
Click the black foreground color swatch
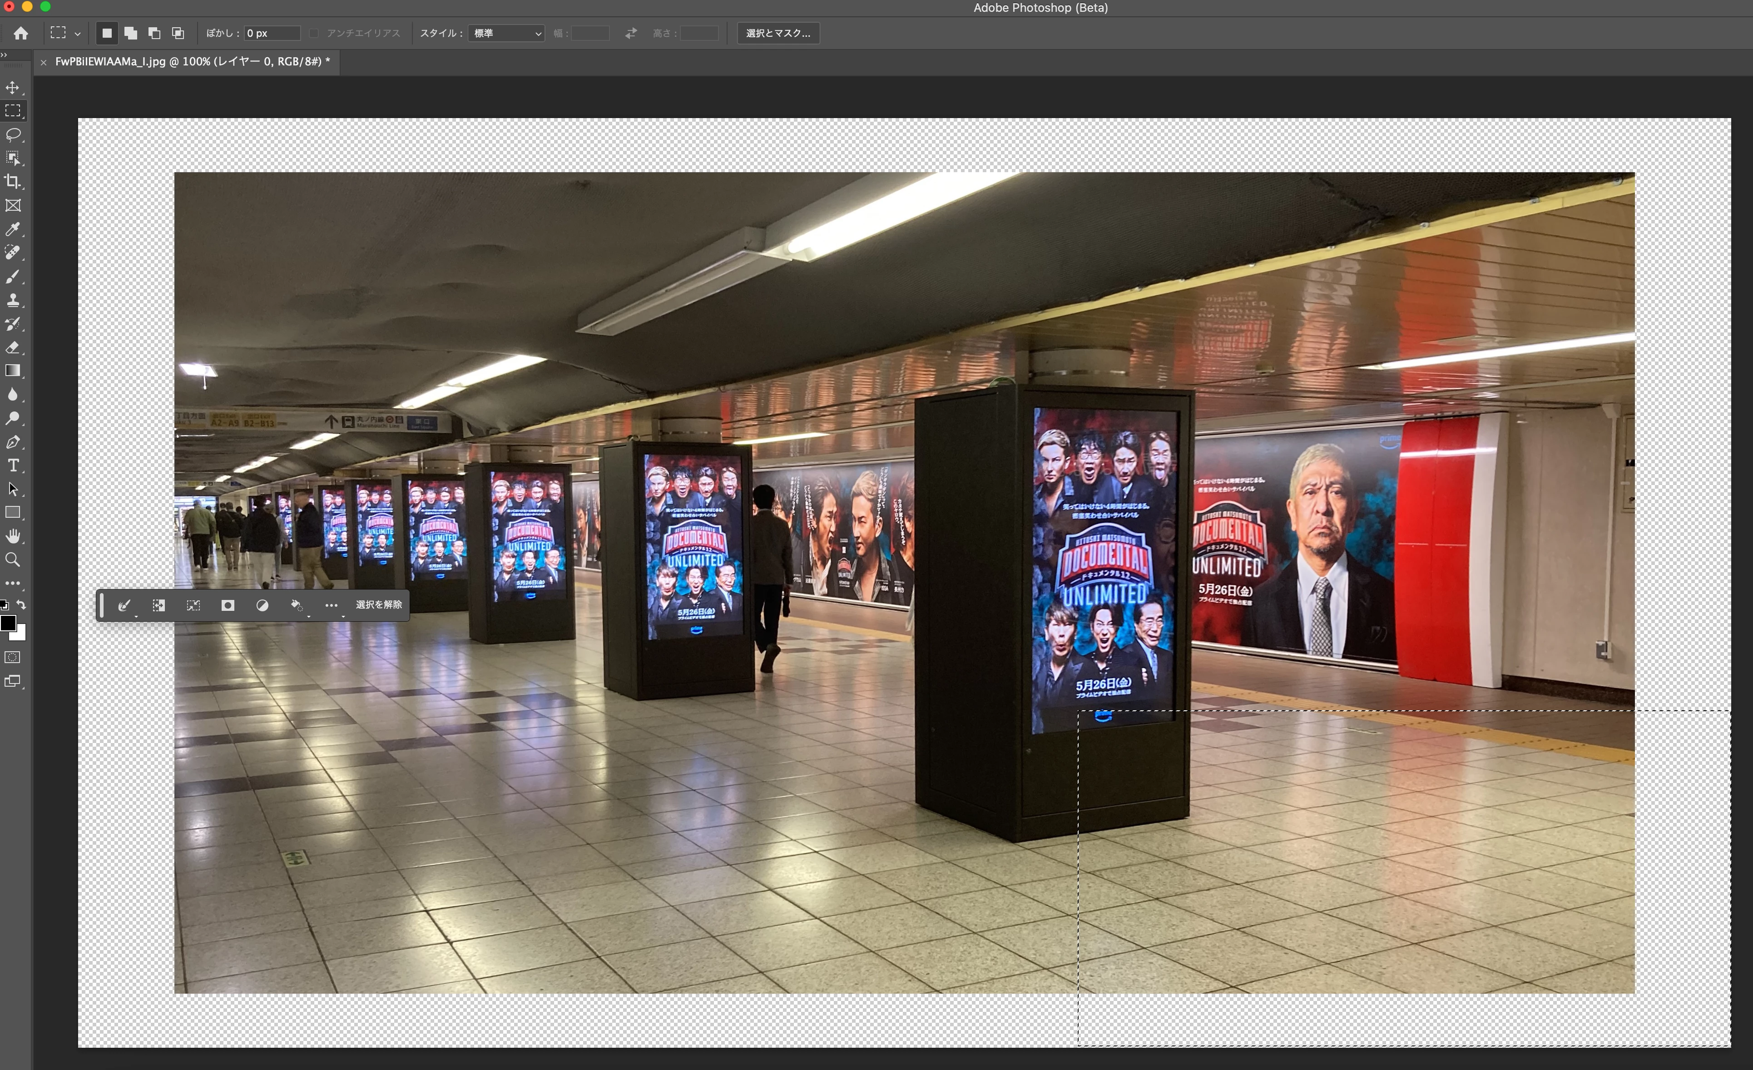coord(8,623)
